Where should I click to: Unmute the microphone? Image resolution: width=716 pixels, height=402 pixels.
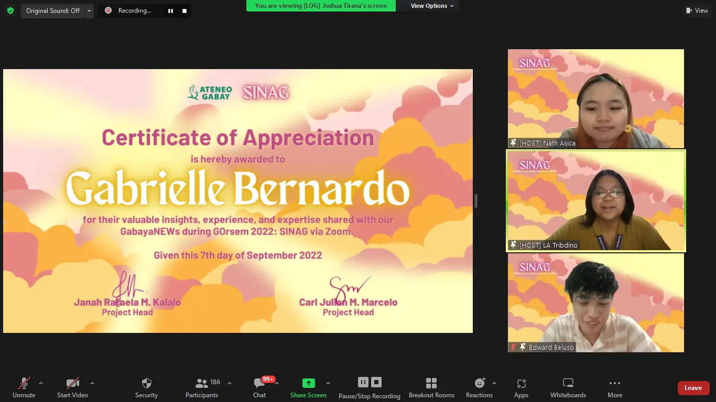click(x=24, y=388)
